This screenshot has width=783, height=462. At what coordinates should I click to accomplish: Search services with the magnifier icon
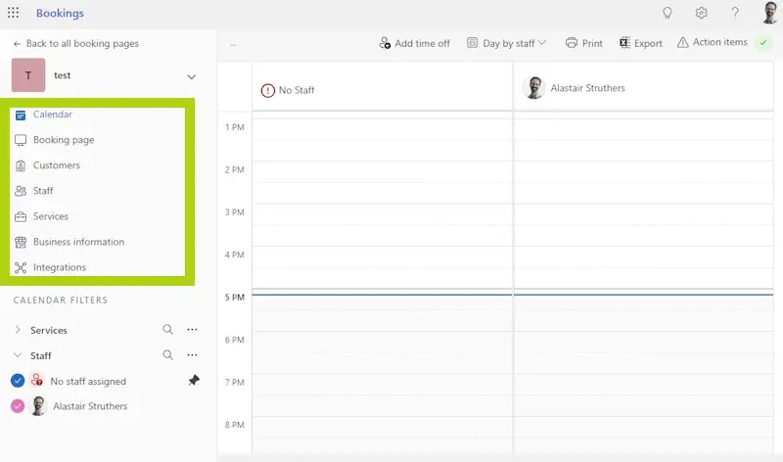(x=167, y=330)
